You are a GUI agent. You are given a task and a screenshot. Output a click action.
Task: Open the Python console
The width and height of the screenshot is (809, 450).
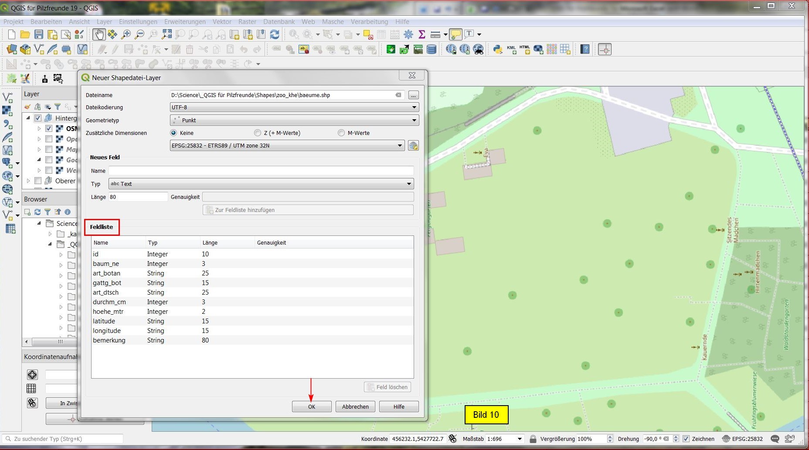[x=497, y=49]
